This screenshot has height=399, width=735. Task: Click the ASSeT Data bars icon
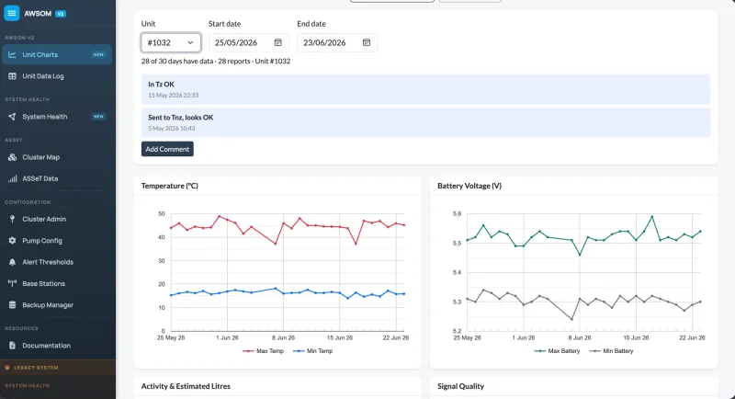click(x=12, y=178)
